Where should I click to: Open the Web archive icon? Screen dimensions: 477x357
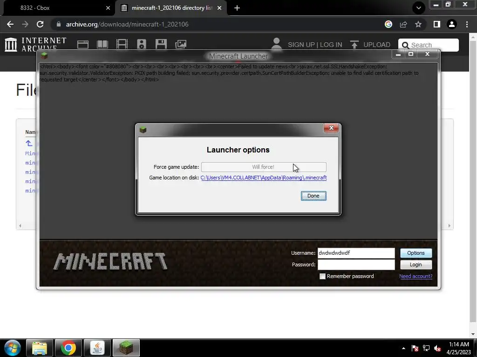[x=83, y=44]
